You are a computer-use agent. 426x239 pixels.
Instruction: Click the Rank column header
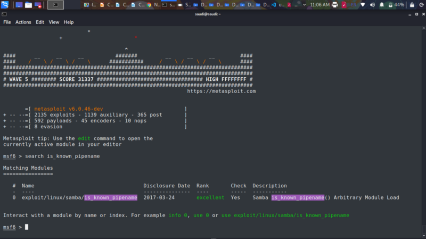pyautogui.click(x=203, y=186)
